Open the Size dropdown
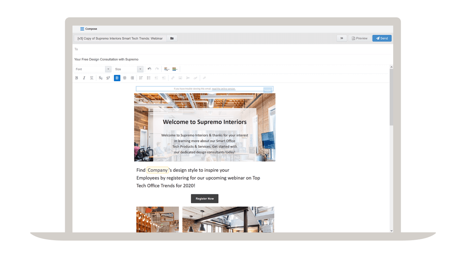Viewport: 466px width, 262px height. 128,69
